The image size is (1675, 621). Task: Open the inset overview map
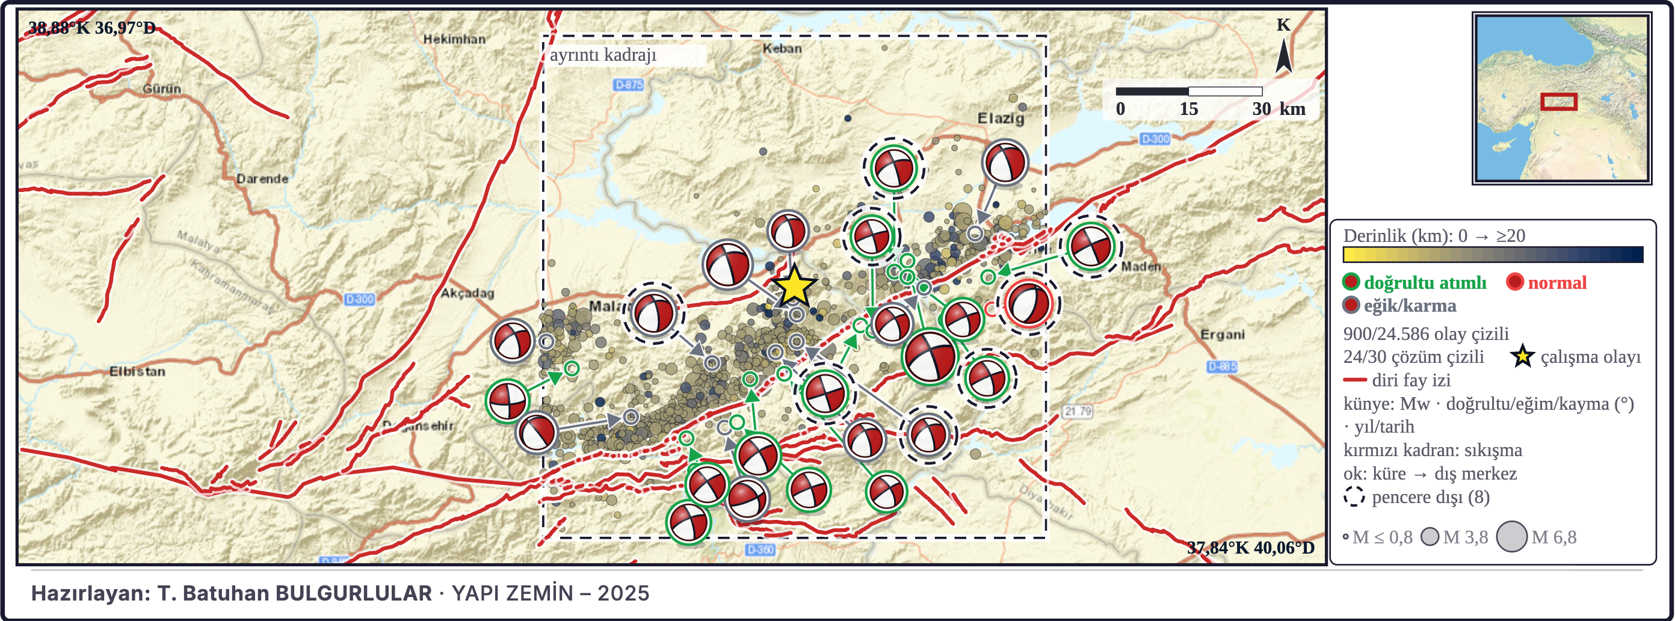pyautogui.click(x=1562, y=99)
